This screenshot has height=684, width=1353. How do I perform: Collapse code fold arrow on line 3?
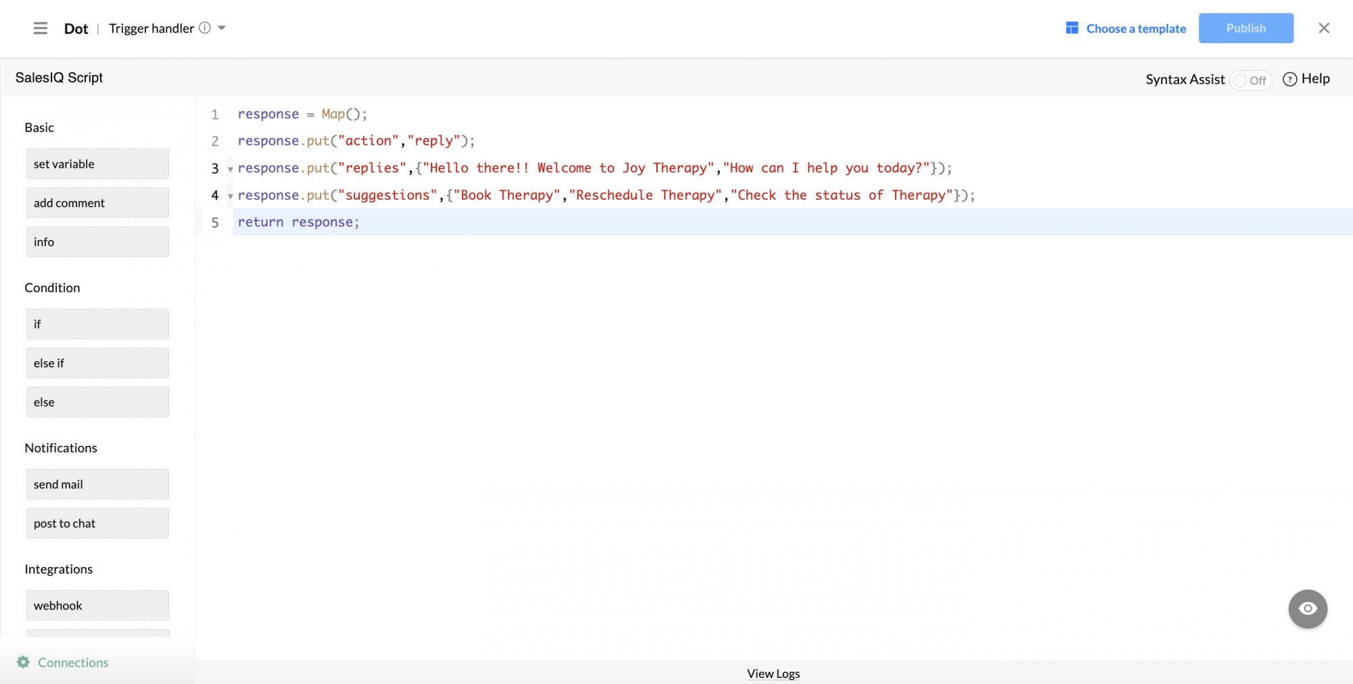pos(231,169)
